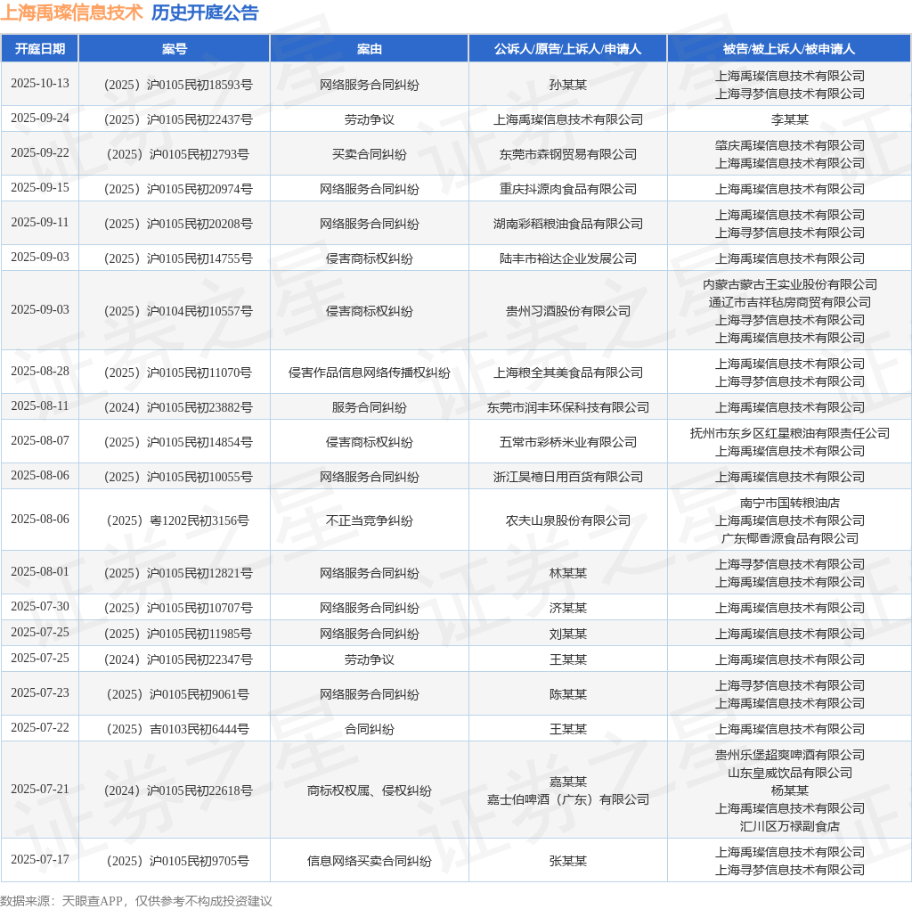Select date cell 2025-10-13
Viewport: 912px width, 909px height.
pos(39,83)
